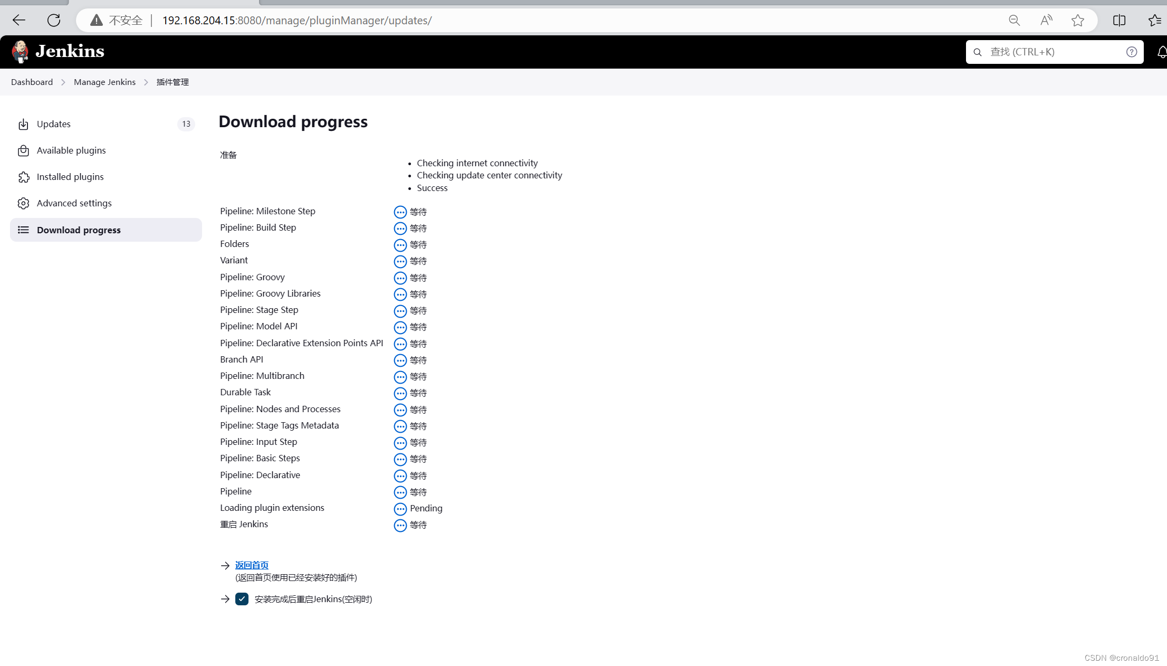Viewport: 1167px width, 666px height.
Task: Click the 返回首页 link
Action: [x=252, y=565]
